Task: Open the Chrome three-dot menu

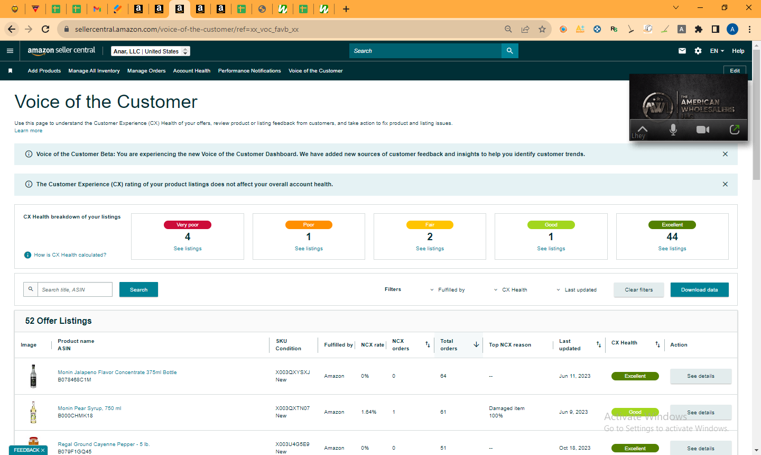Action: pyautogui.click(x=749, y=29)
